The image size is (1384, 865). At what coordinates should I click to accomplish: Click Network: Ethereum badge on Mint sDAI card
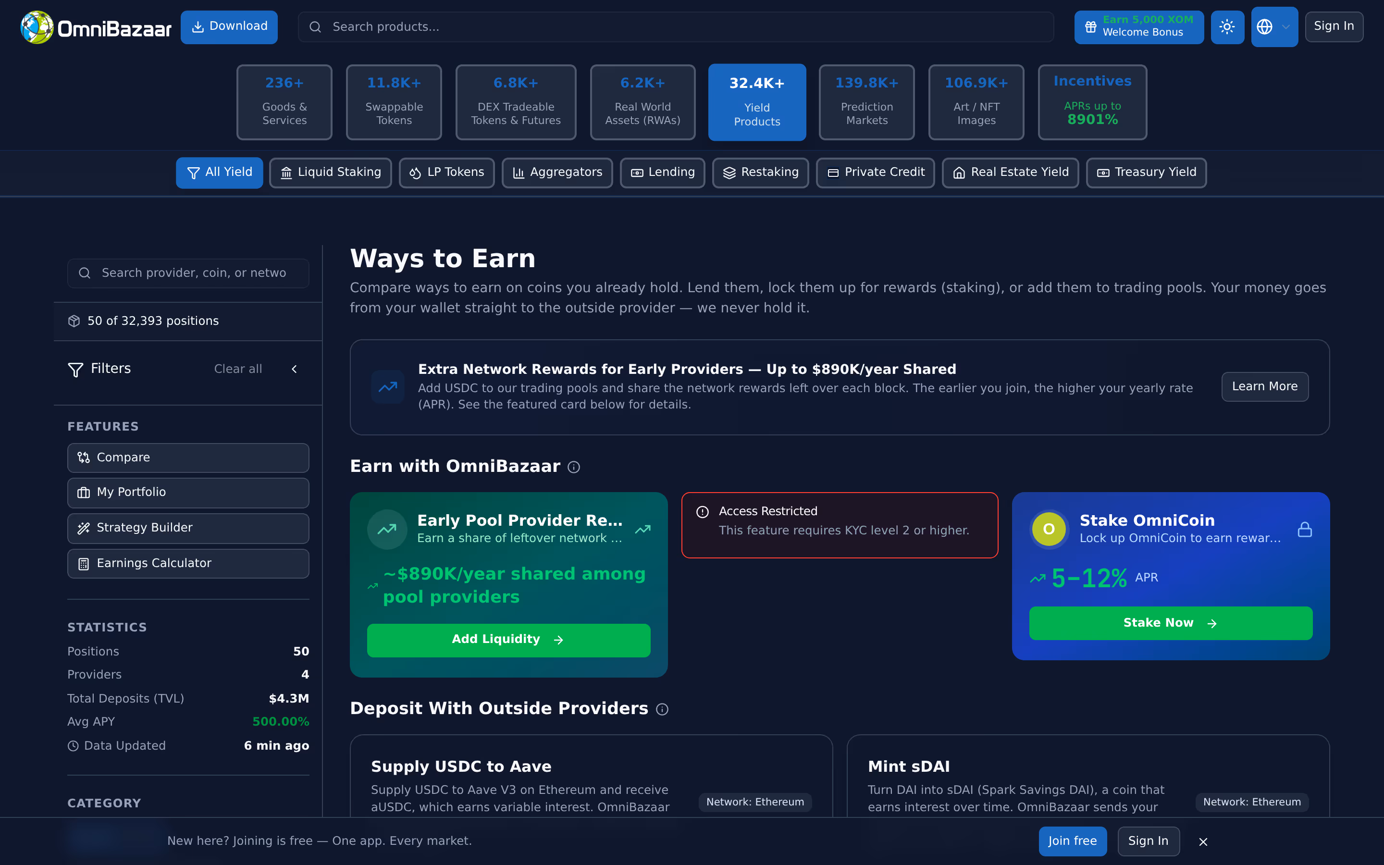point(1252,802)
